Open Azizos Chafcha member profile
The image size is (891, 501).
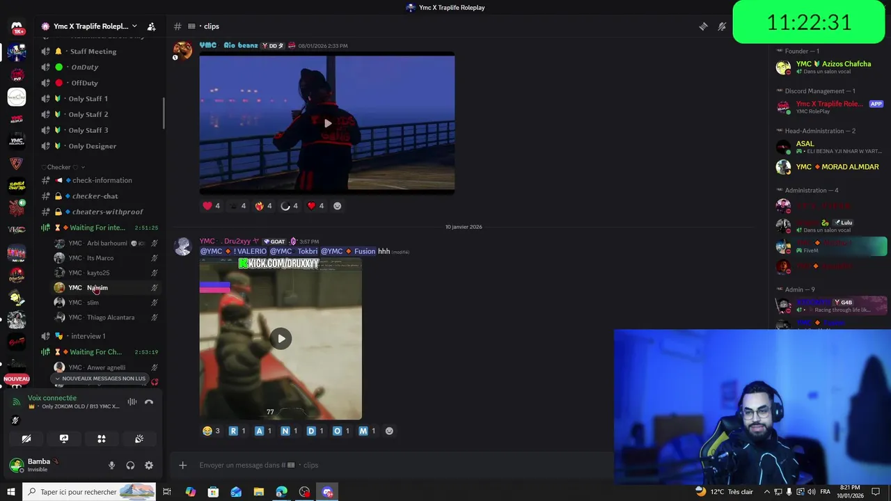pyautogui.click(x=830, y=67)
